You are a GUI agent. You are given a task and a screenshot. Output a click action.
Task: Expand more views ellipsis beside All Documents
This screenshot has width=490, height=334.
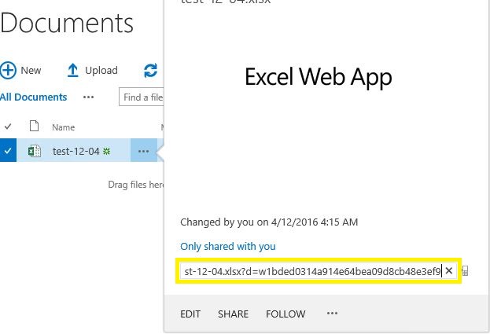[x=88, y=97]
